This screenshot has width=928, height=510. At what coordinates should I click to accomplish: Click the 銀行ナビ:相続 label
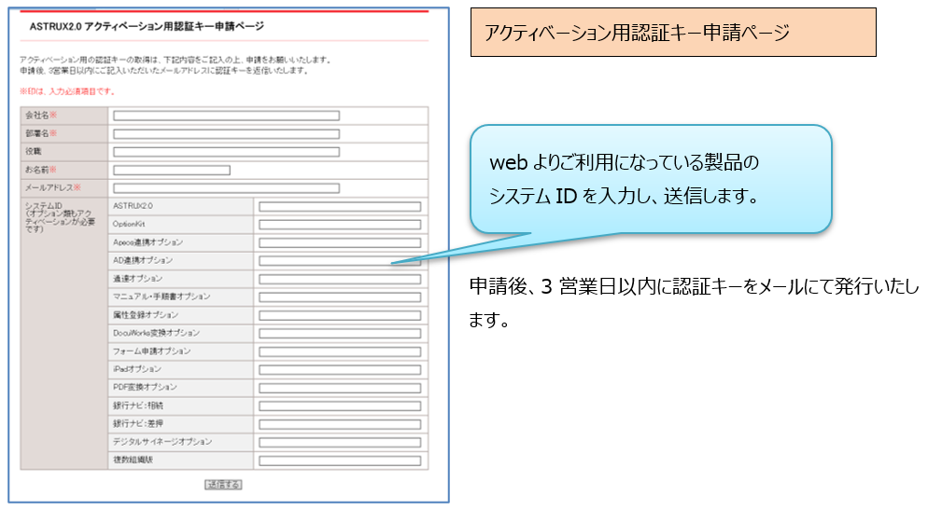click(138, 406)
